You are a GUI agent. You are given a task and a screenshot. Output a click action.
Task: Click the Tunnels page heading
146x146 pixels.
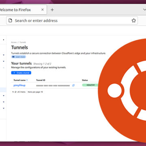19,47
